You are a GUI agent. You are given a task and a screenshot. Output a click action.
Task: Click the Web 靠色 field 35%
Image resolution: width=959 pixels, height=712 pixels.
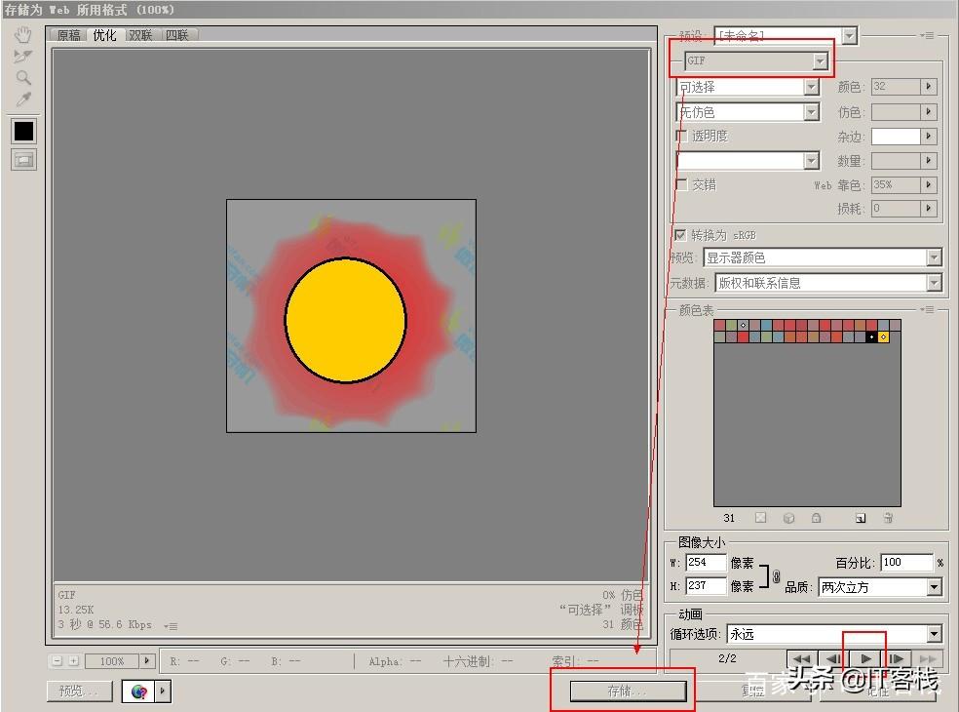[896, 184]
